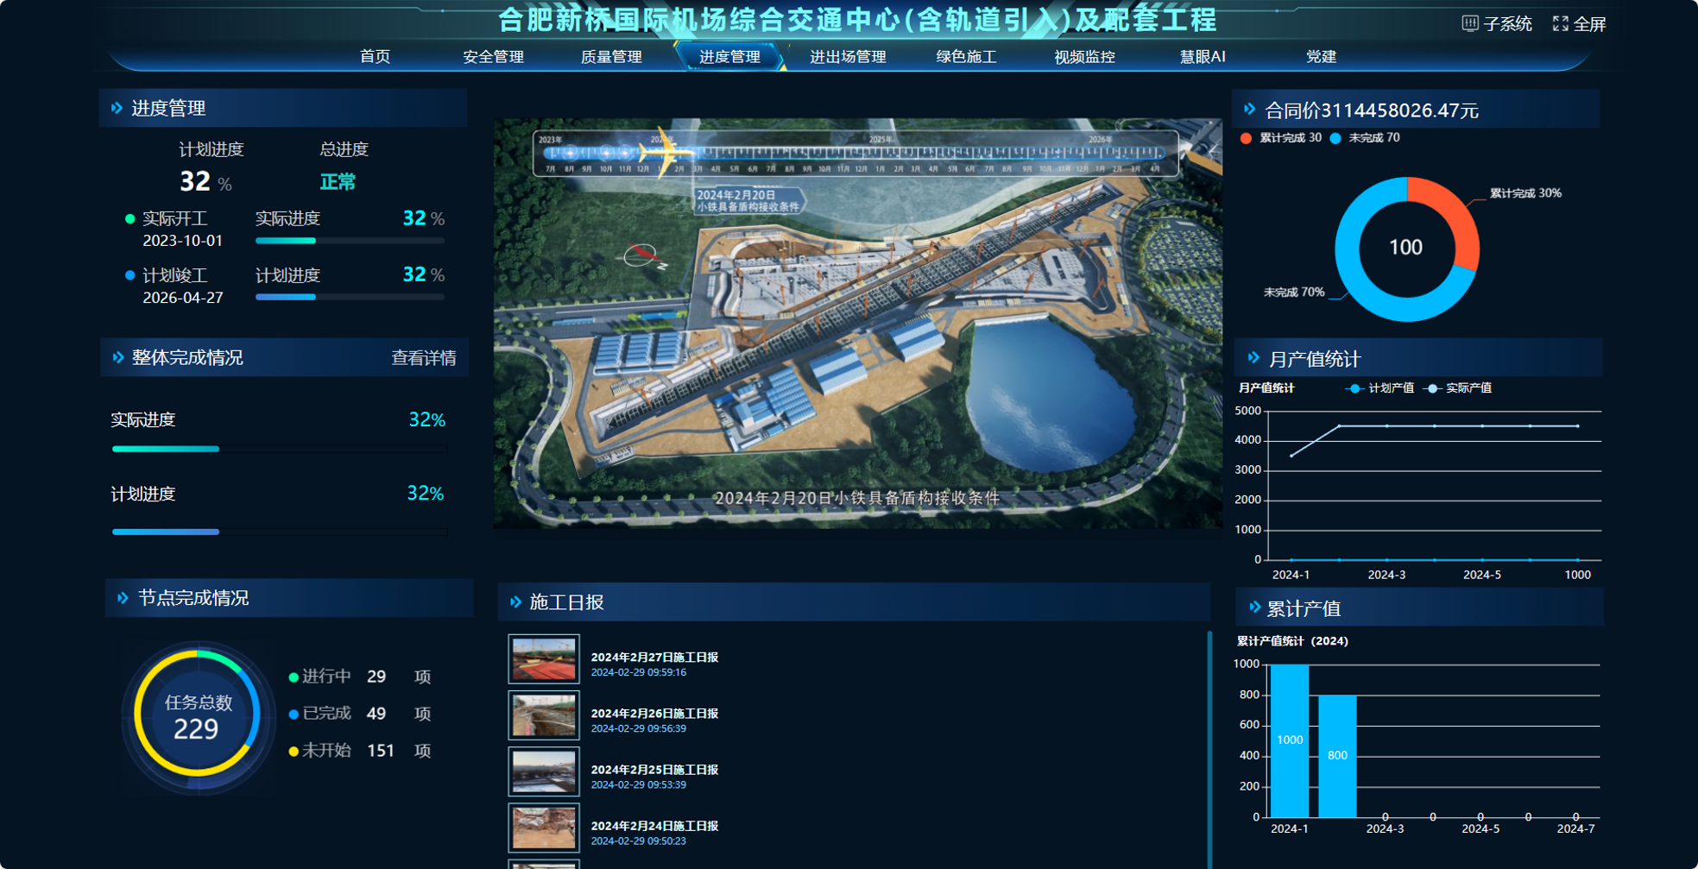Click the 查看详情 link

423,358
